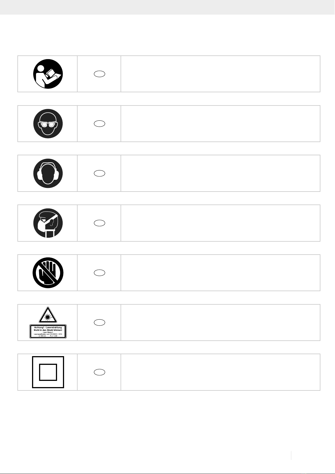The width and height of the screenshot is (335, 474).
Task: Select the oval beside the double square symbol
Action: (x=99, y=372)
